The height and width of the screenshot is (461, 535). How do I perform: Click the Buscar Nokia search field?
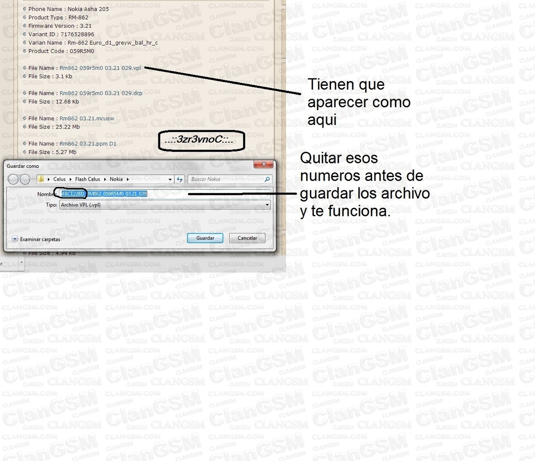pyautogui.click(x=226, y=179)
